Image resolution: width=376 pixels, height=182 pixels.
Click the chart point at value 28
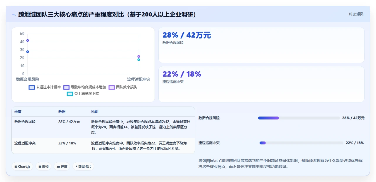pyautogui.click(x=28, y=52)
